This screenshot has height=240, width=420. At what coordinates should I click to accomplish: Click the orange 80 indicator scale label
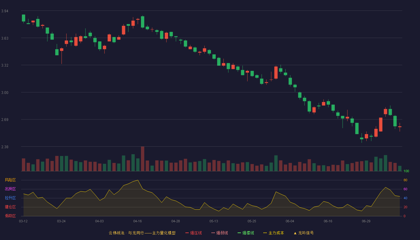click(405, 180)
